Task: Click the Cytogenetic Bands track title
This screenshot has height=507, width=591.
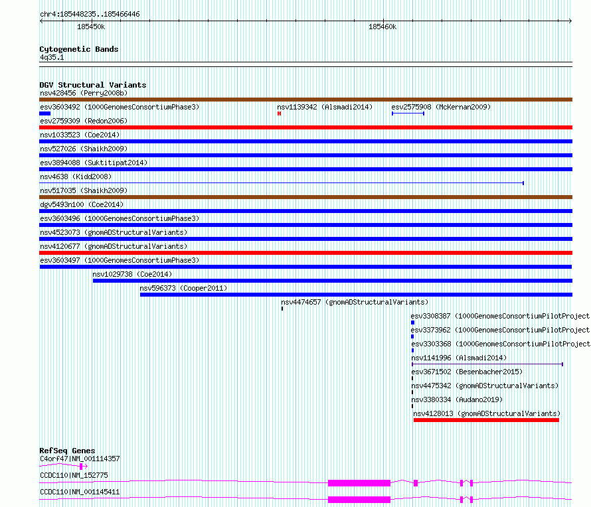Action: coord(78,49)
